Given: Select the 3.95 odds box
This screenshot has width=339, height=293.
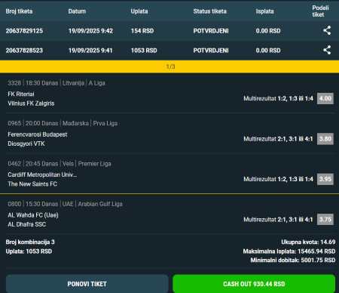Looking at the screenshot, I should 325,179.
